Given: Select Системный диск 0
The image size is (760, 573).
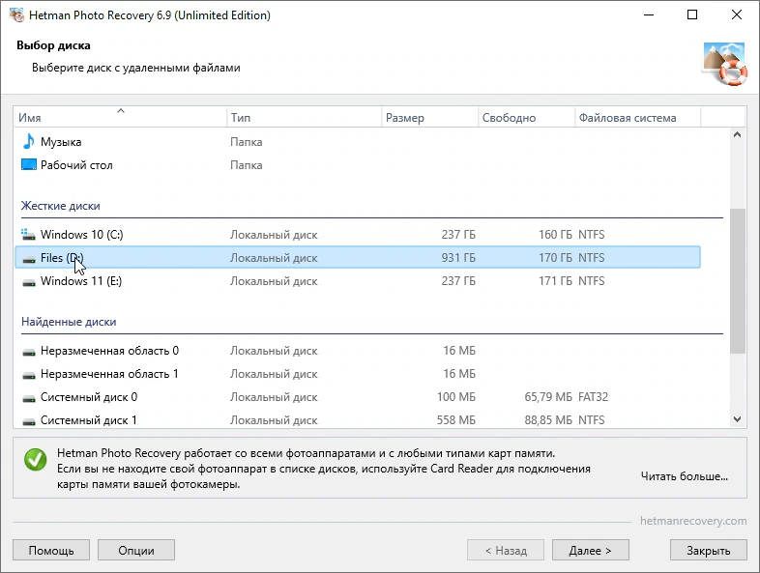Looking at the screenshot, I should point(357,397).
